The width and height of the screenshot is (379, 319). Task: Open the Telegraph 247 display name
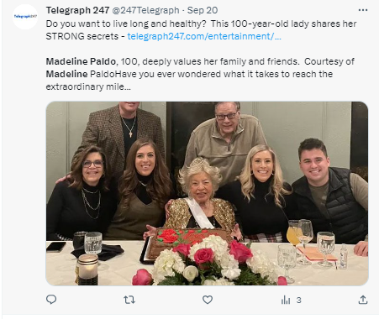coord(77,10)
